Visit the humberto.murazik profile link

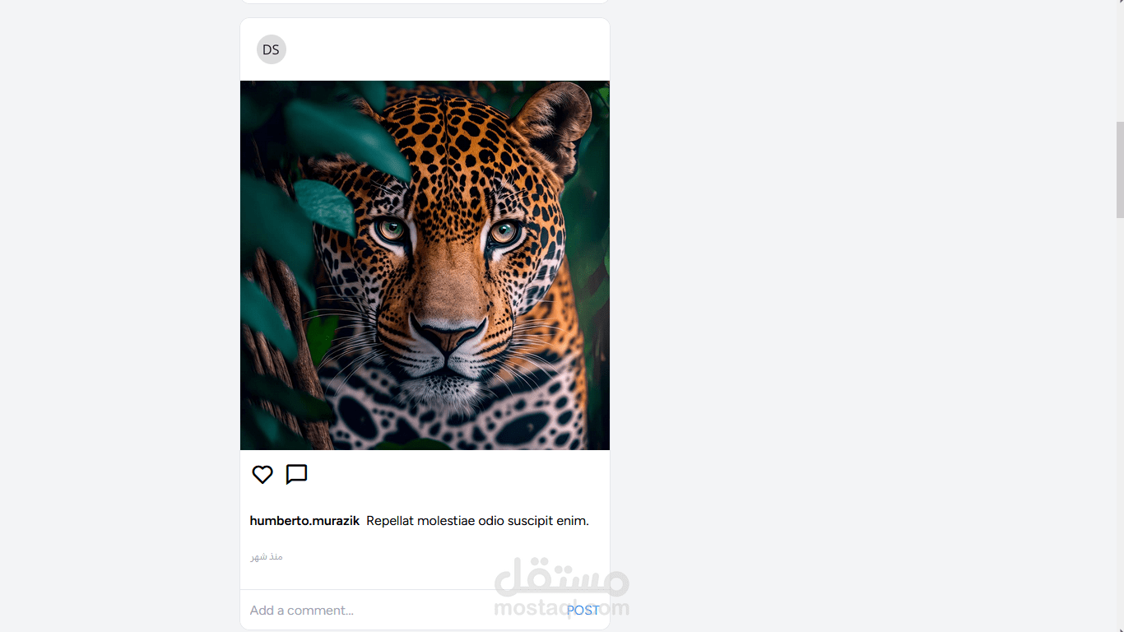pos(304,521)
